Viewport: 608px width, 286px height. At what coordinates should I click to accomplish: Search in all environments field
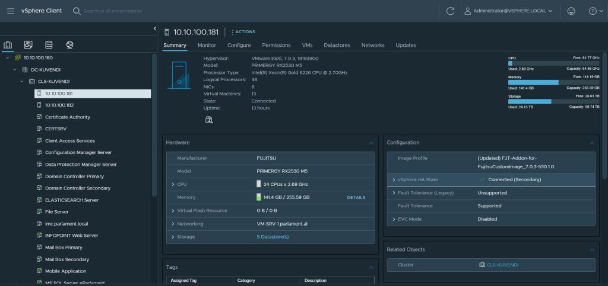coord(113,11)
